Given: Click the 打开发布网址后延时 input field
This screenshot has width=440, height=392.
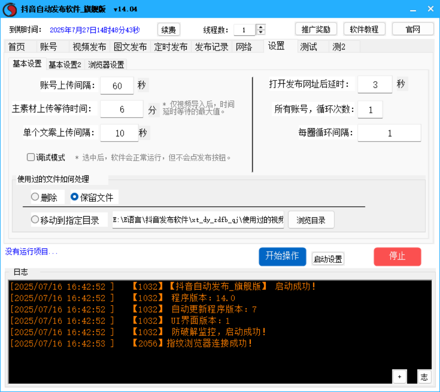Looking at the screenshot, I should click(375, 85).
